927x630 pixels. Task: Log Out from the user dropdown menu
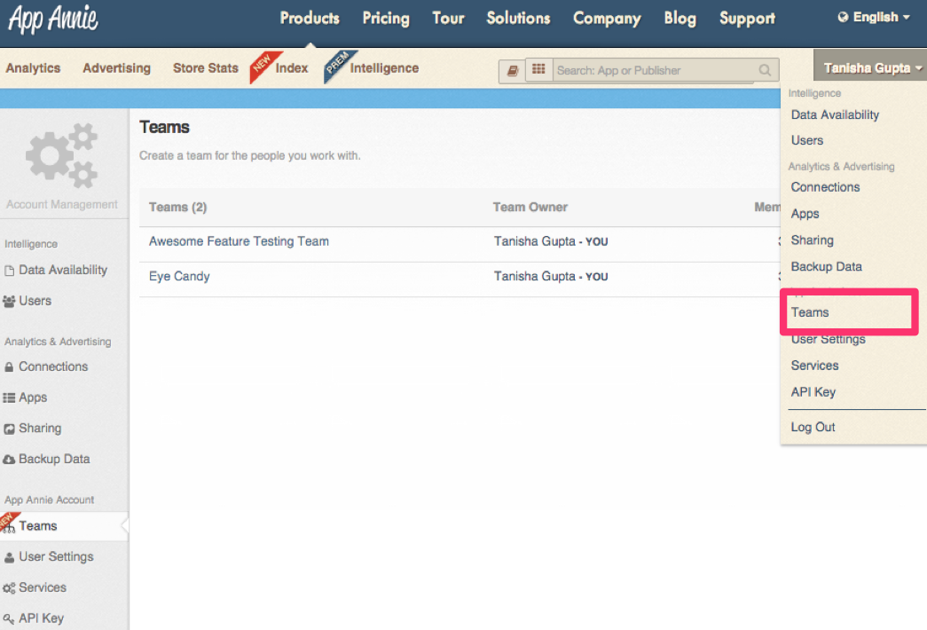pyautogui.click(x=813, y=427)
